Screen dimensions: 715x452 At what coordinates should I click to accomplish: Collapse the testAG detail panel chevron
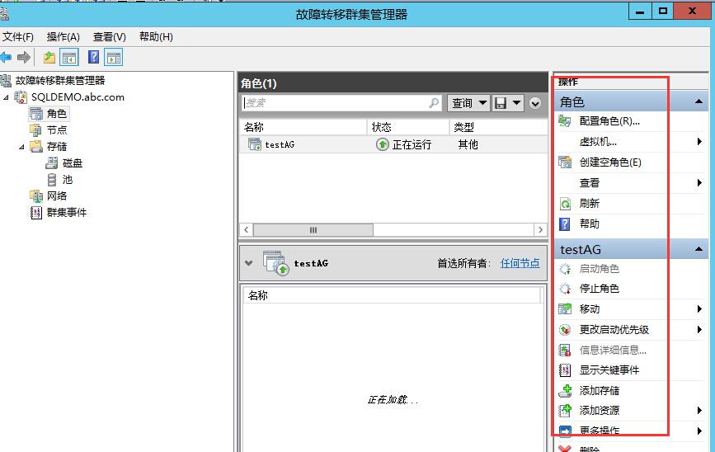248,263
